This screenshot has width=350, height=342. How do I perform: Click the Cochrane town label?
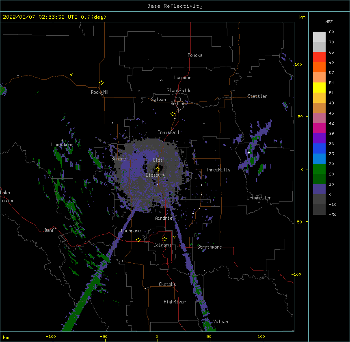pos(131,231)
